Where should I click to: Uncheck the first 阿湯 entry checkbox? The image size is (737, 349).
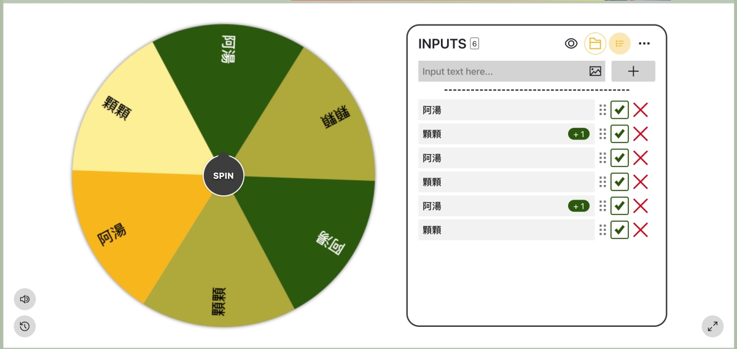[619, 111]
